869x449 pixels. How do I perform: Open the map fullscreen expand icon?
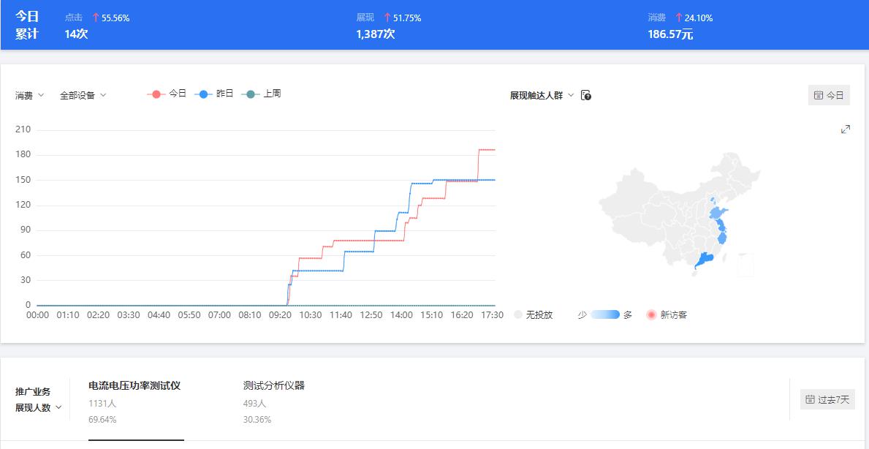[x=845, y=129]
